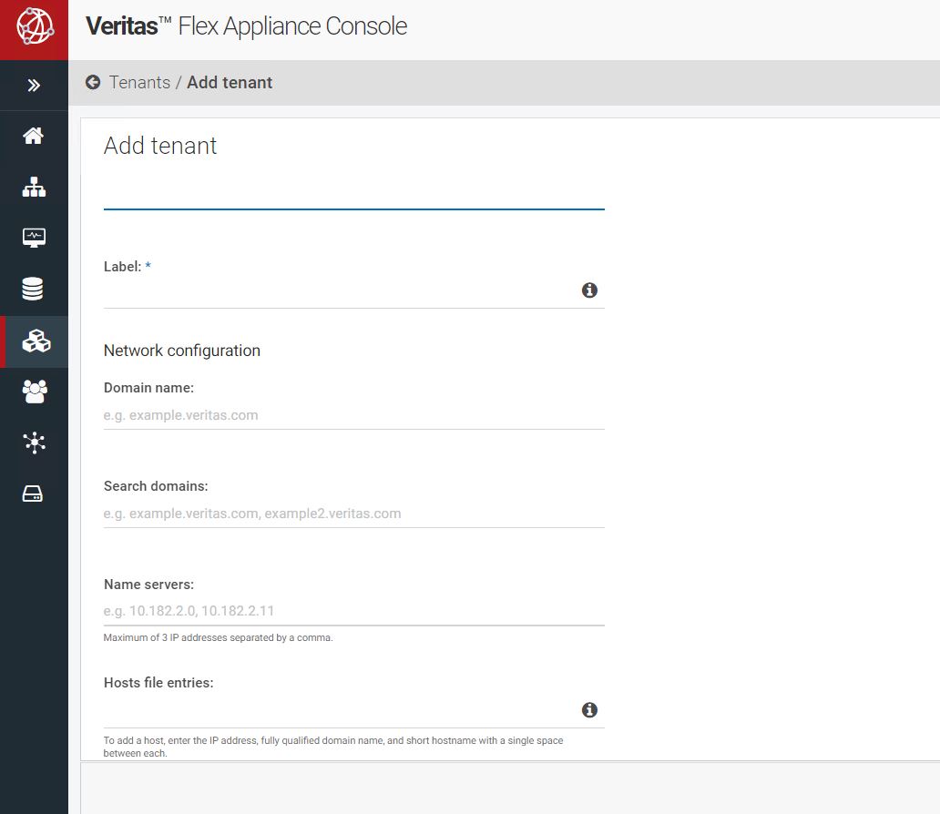Screen dimensions: 940x814
Task: Open the storage repository database icon
Action: (x=34, y=288)
